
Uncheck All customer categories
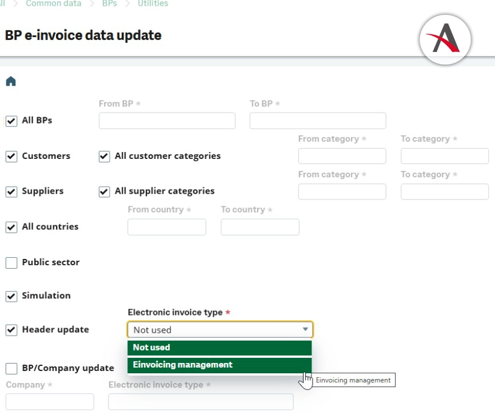(x=104, y=157)
